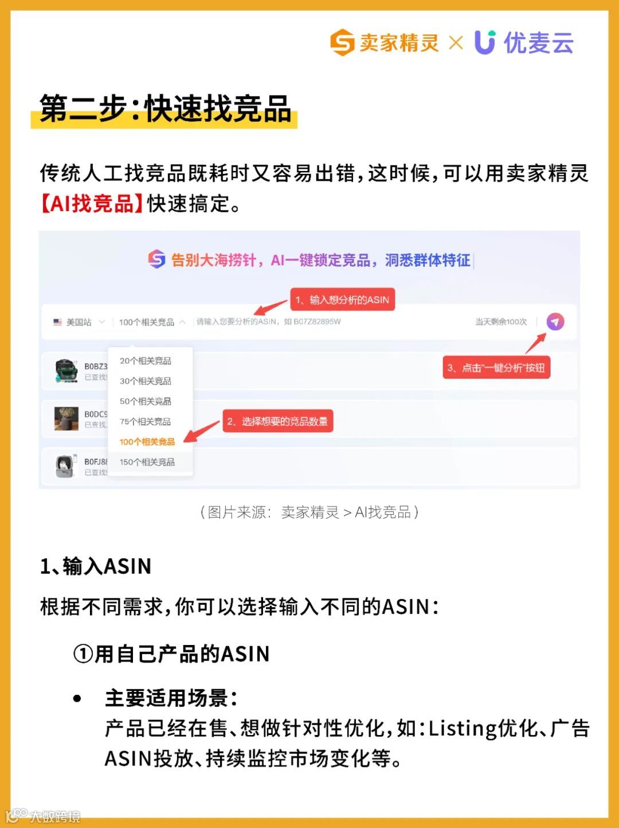Click the SellerSprite logo in banner headline
This screenshot has width=619, height=828.
coord(156,259)
